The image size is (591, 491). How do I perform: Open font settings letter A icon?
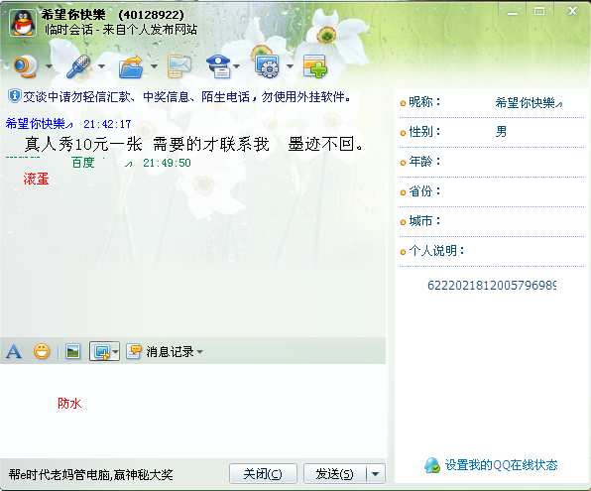(14, 351)
